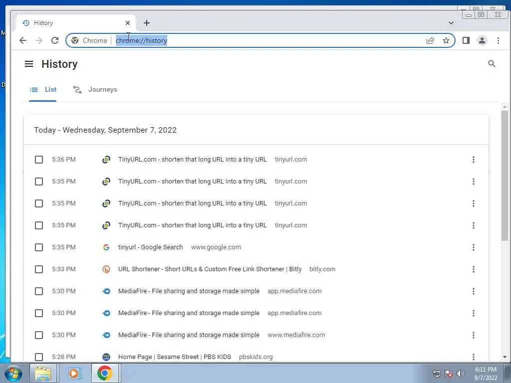This screenshot has width=511, height=383.
Task: Switch to the Journeys tab
Action: point(95,90)
